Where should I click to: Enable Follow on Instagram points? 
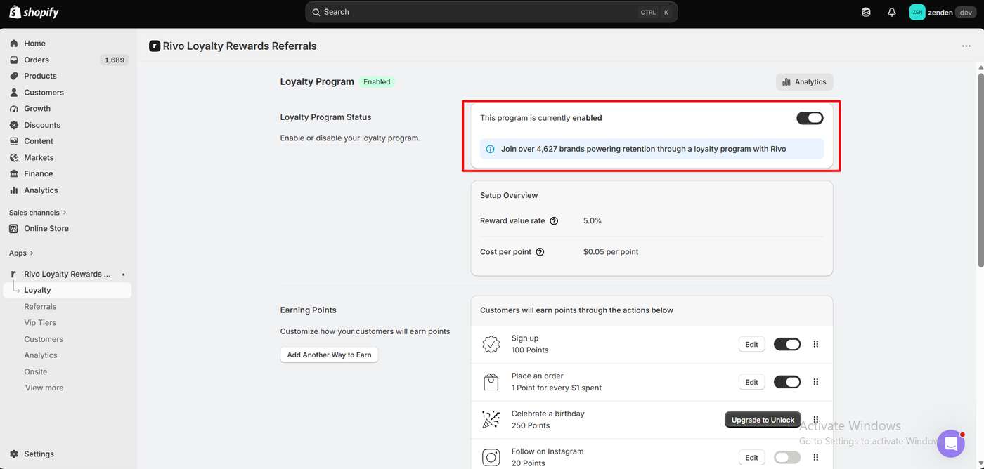click(787, 458)
